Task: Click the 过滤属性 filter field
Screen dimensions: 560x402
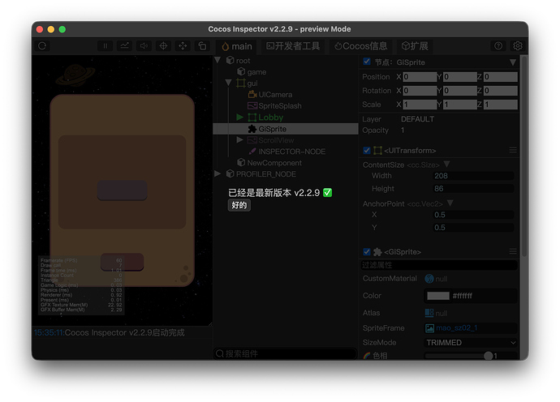Action: tap(439, 265)
